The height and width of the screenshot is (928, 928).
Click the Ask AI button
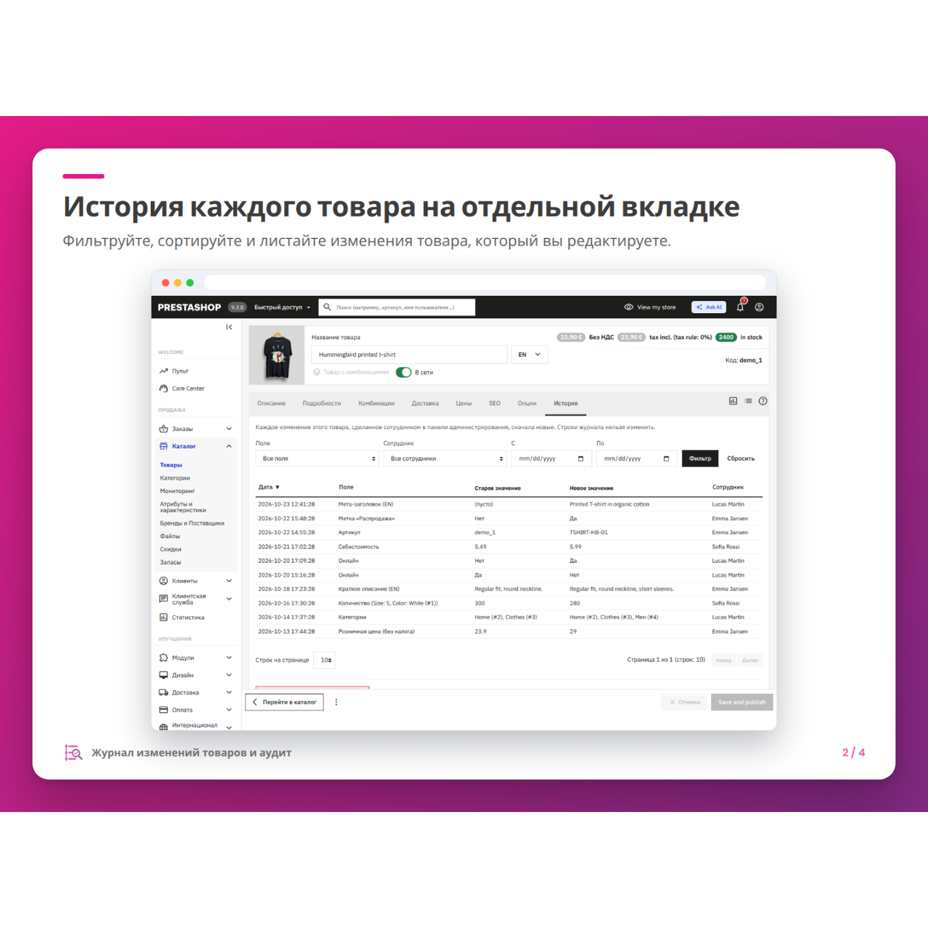pos(709,307)
